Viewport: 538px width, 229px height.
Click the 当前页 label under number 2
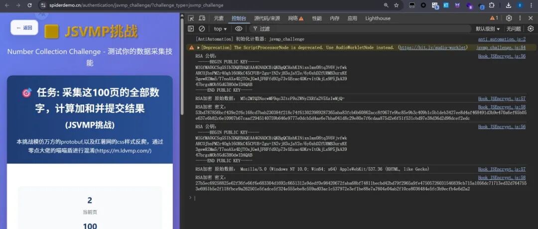90,213
